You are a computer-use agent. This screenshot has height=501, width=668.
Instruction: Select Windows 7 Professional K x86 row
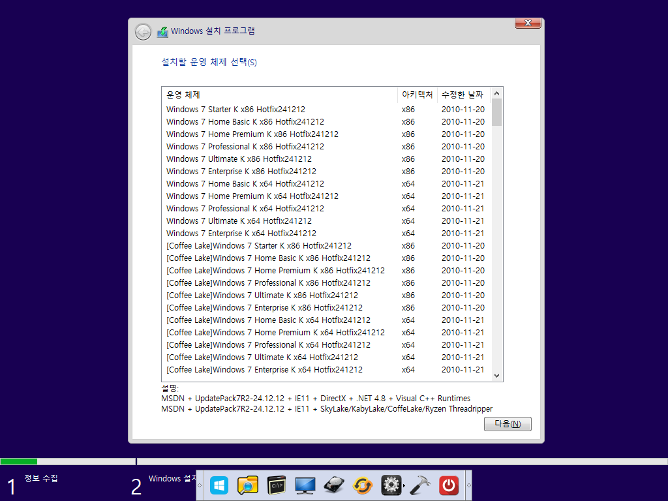(326, 147)
